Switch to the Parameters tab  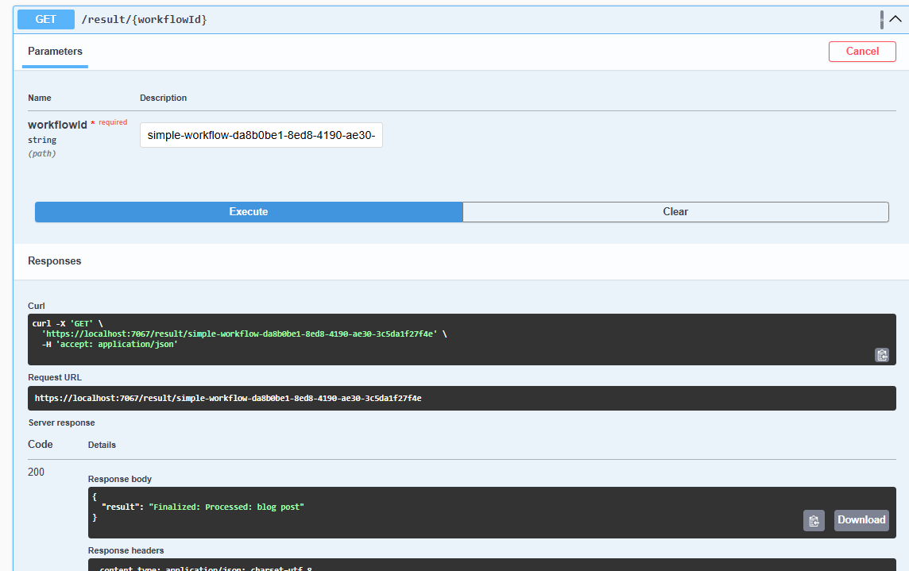[x=54, y=51]
